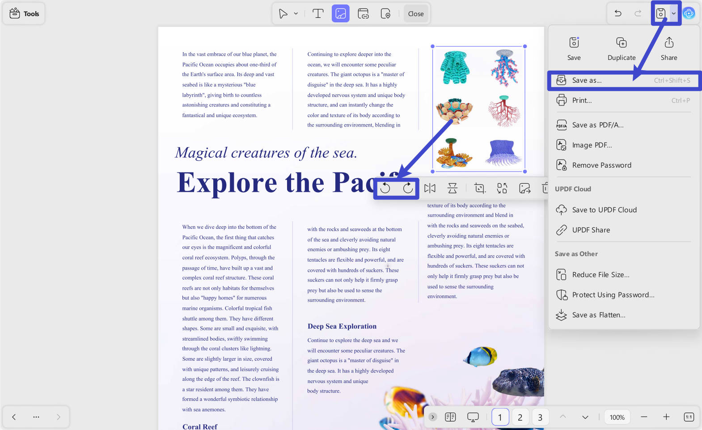
Task: Redo the last undone action
Action: [638, 13]
